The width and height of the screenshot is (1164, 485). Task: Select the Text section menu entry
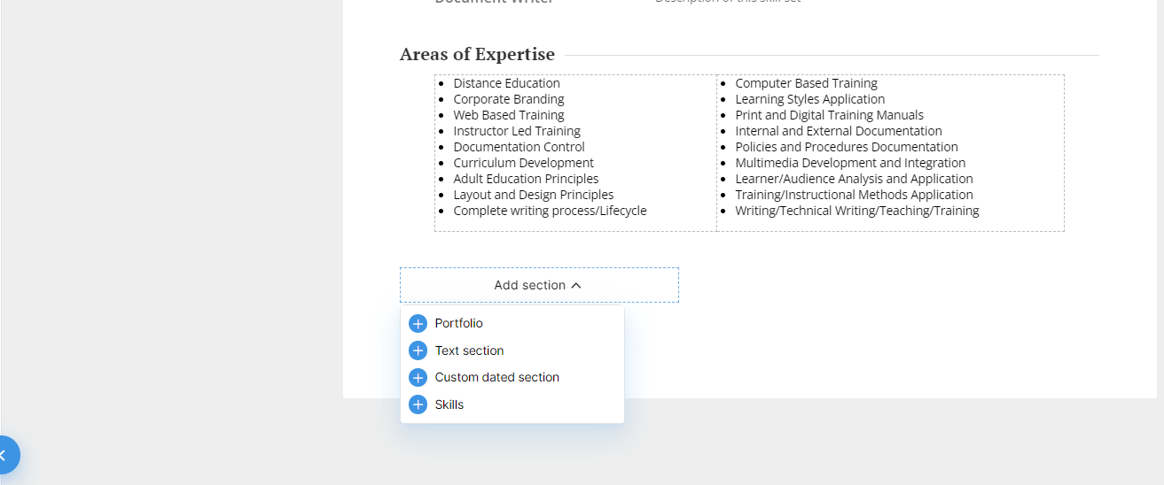(469, 350)
